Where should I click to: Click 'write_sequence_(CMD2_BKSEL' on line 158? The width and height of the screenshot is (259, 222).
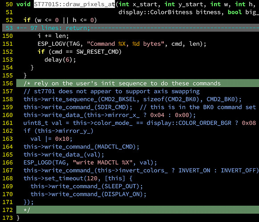click(90, 99)
